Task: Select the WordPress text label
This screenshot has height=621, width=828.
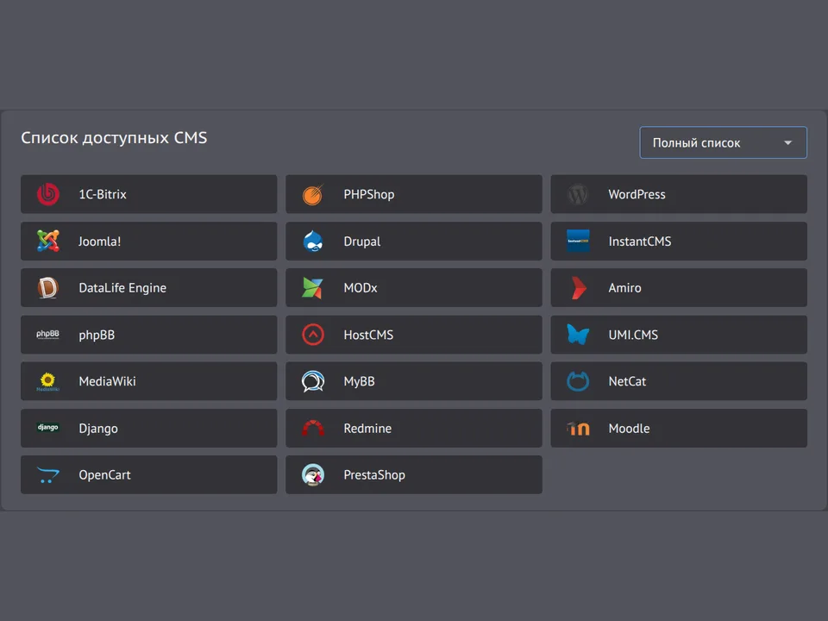Action: click(x=637, y=194)
